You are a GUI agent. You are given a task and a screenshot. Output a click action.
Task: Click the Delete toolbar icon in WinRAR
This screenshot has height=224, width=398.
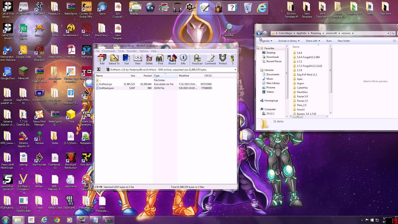click(149, 59)
